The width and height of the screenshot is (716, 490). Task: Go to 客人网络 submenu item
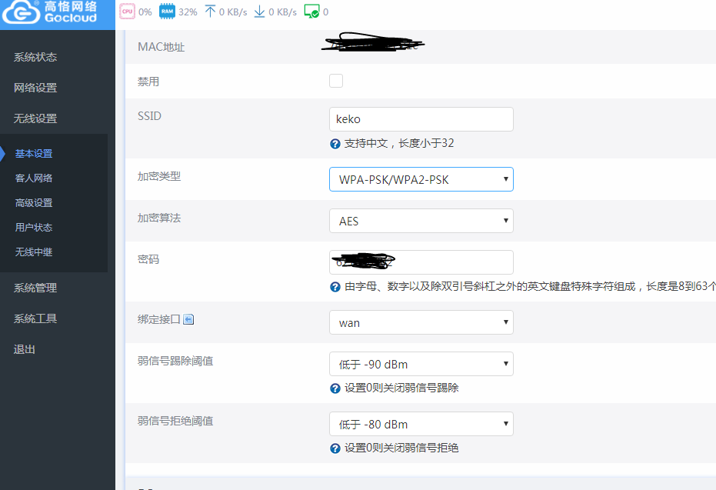pos(34,178)
